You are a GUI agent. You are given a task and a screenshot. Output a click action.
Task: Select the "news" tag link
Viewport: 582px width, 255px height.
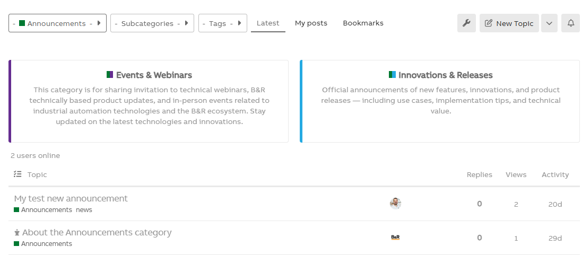click(x=84, y=210)
